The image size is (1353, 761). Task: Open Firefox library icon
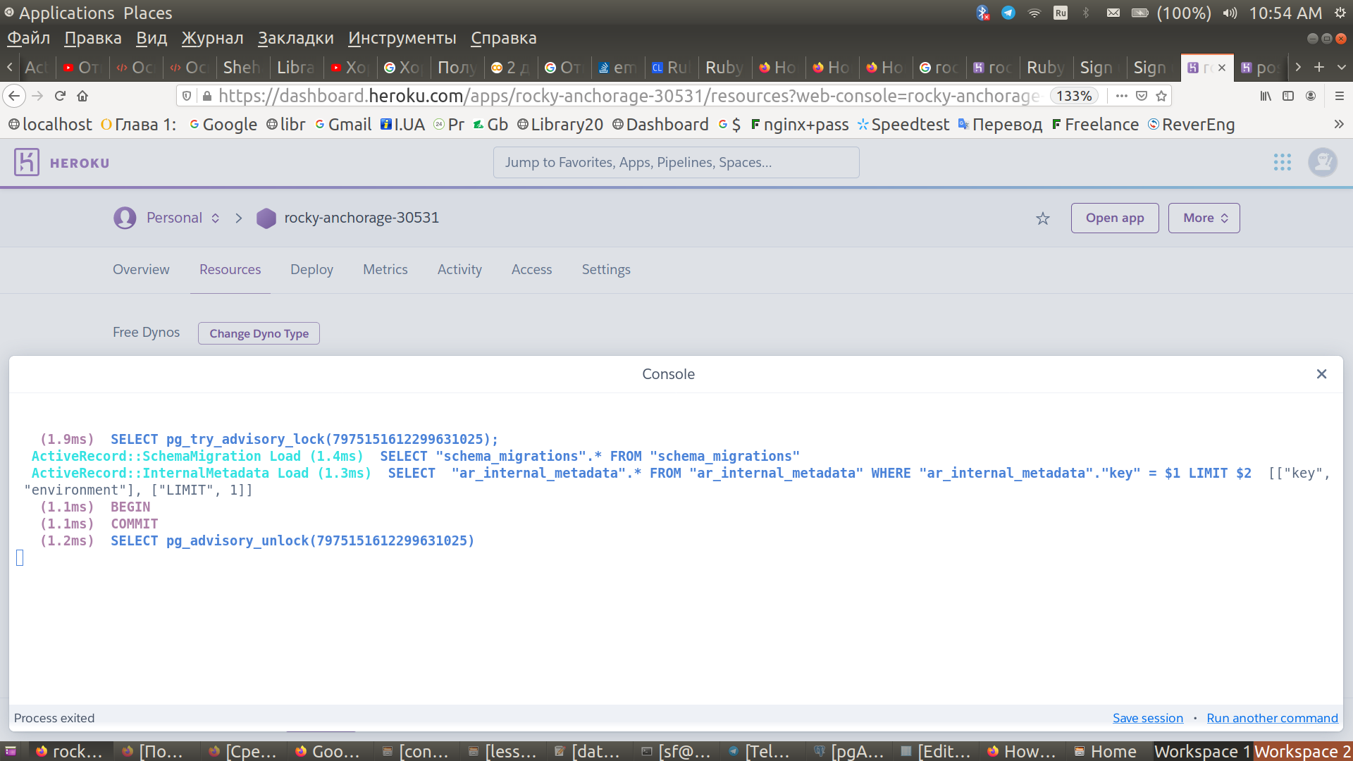coord(1266,96)
